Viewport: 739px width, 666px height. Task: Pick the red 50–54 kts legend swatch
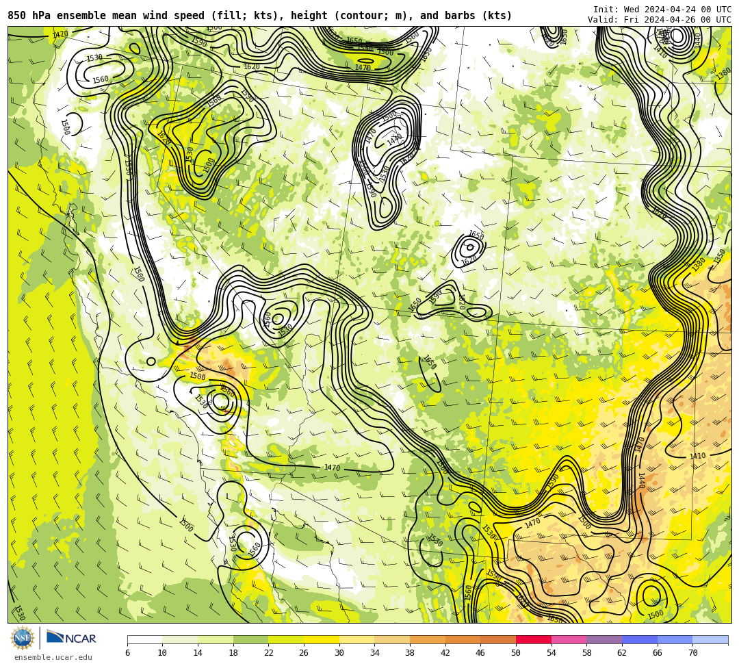pos(534,639)
